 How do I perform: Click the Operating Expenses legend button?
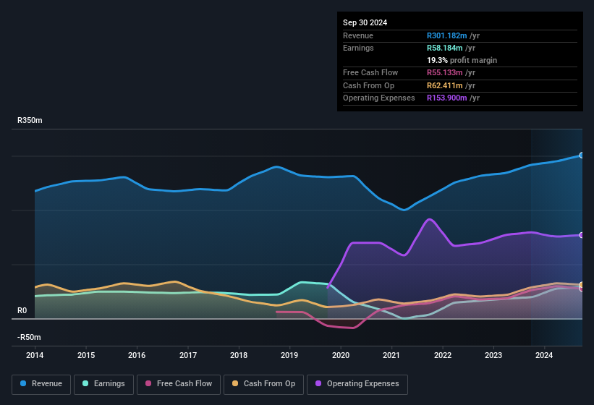coord(357,384)
